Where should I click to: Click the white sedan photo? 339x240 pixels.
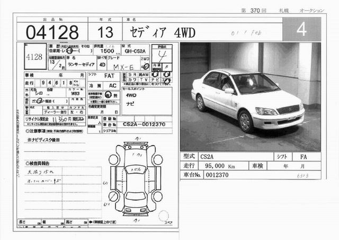pyautogui.click(x=251, y=97)
